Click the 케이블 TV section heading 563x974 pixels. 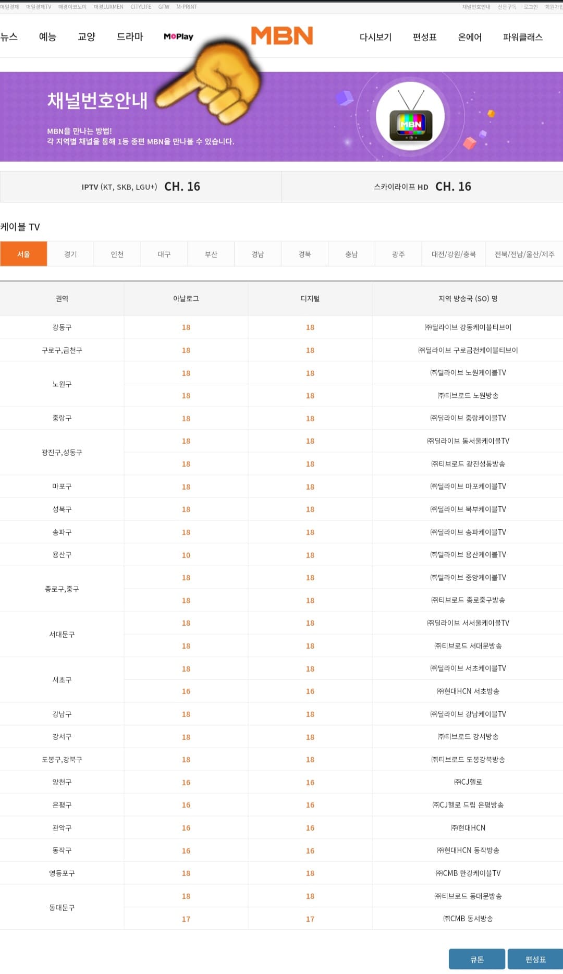20,227
